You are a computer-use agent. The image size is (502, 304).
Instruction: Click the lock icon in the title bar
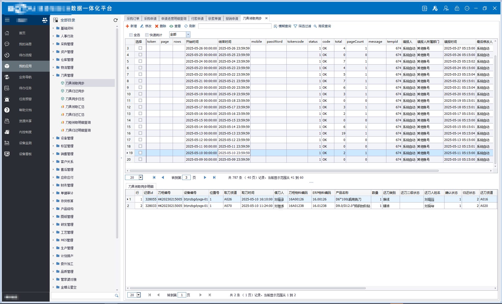pyautogui.click(x=457, y=8)
